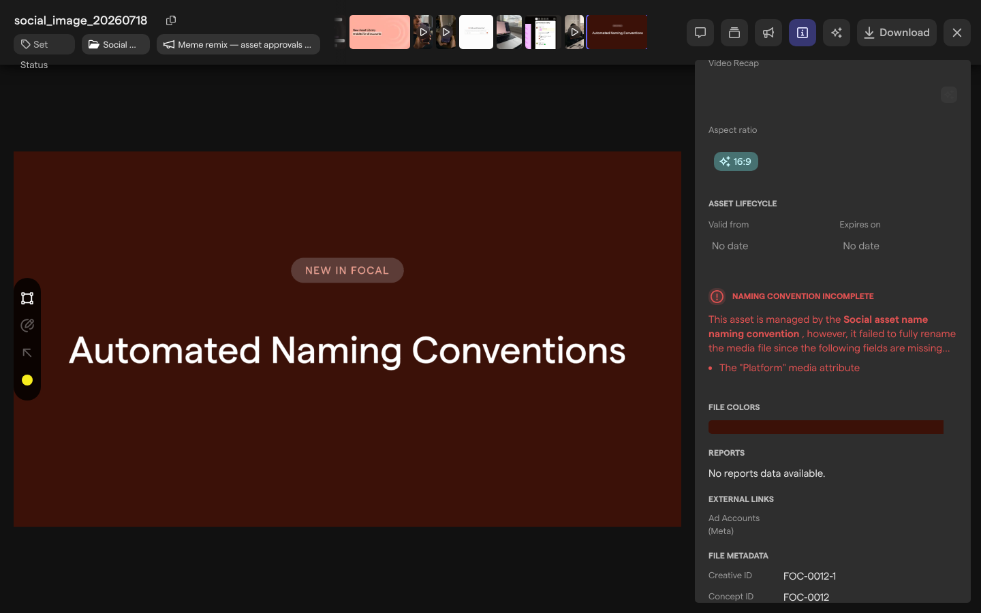This screenshot has height=613, width=981.
Task: Pick the yellow annotation color
Action: (x=27, y=380)
